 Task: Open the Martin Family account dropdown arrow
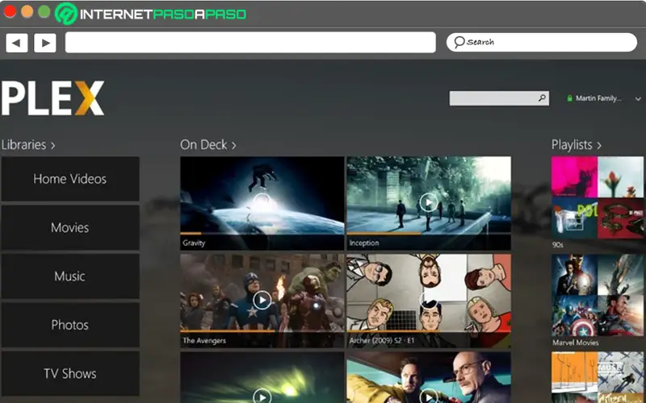[638, 98]
